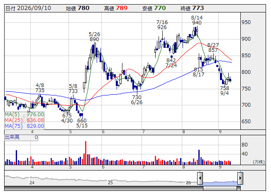This screenshot has height=195, width=271.
Task: Click the left range slider handle arrow
Action: (x=200, y=178)
